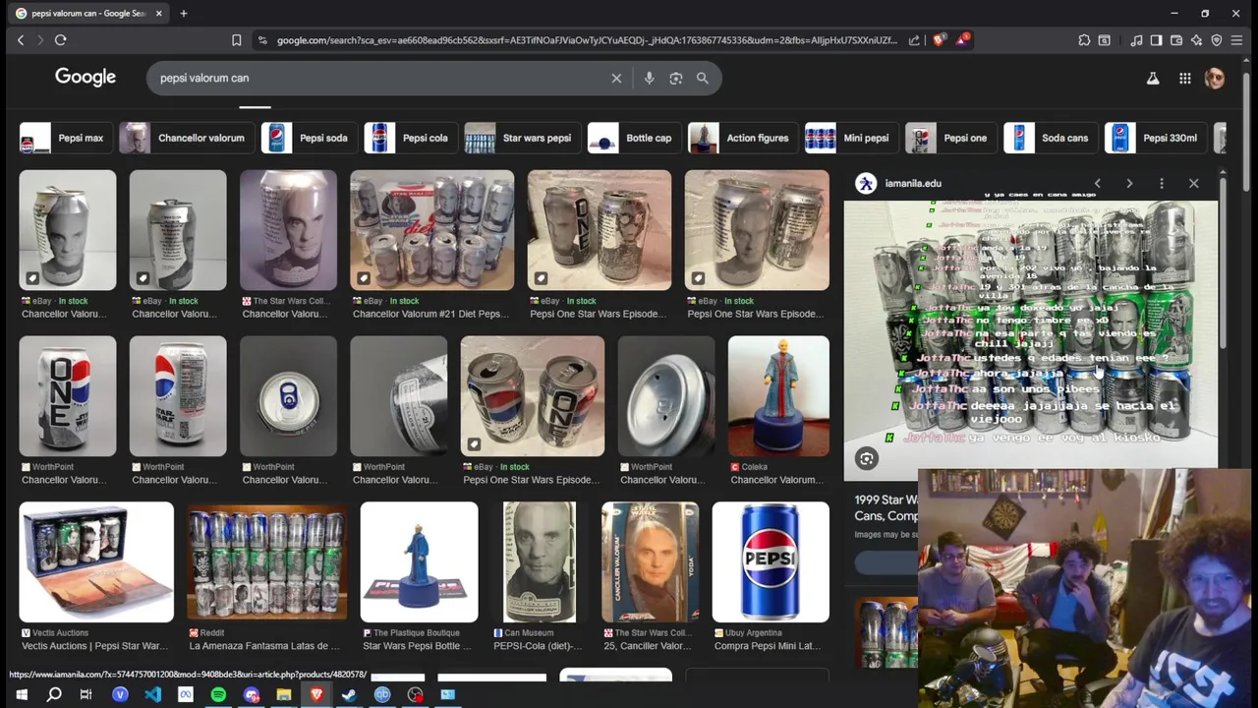Reload the page with the refresh icon

[60, 40]
